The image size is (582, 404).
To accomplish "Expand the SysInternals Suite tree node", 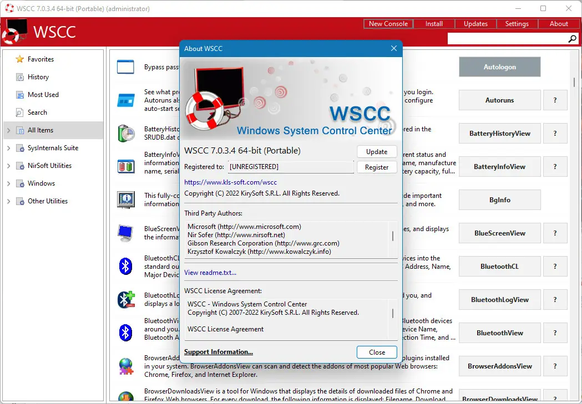I will 8,149.
